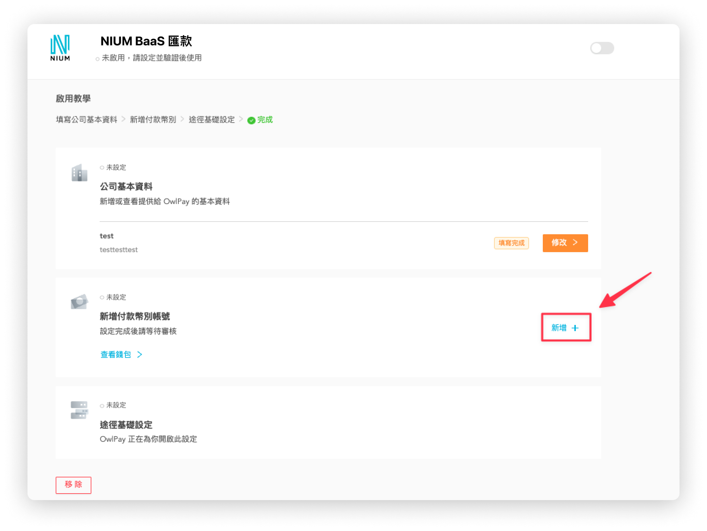Open the 查看錢包 link
The image size is (707, 531).
121,354
